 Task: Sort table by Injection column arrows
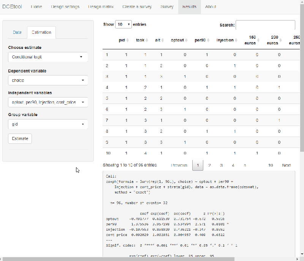236,40
